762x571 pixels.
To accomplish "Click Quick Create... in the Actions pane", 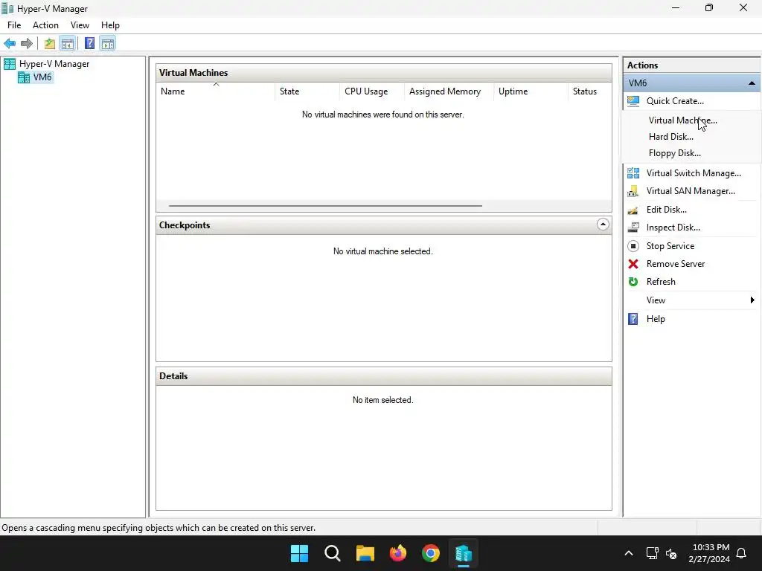I will click(x=675, y=101).
